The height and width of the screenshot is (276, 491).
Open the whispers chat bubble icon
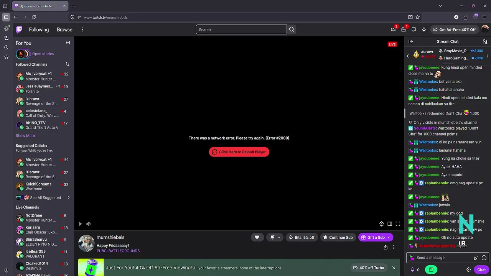(414, 30)
